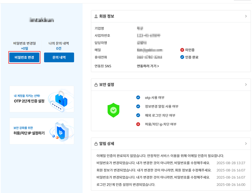Toggle 해외 로그인 차단 여부 check mark
Image resolution: width=252 pixels, height=193 pixels.
pos(138,115)
